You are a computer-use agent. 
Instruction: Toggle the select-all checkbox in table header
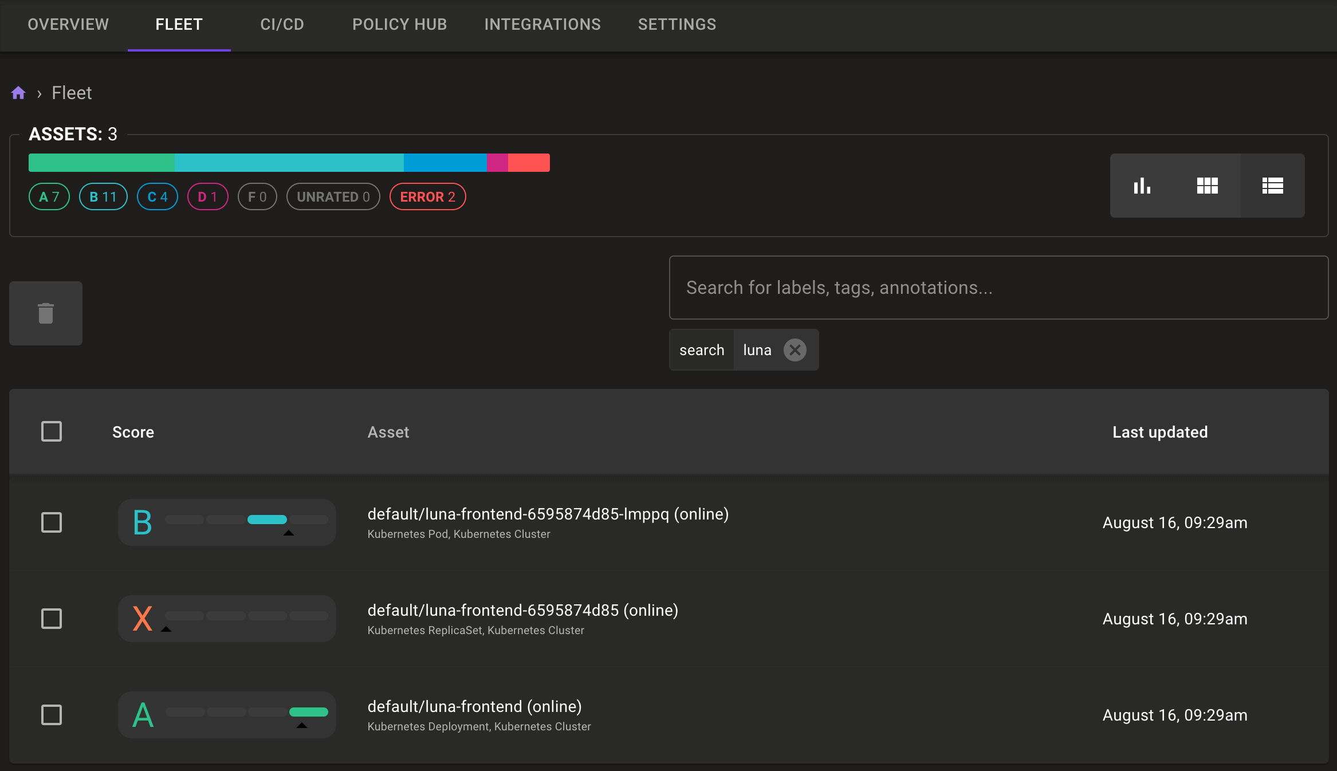[52, 431]
